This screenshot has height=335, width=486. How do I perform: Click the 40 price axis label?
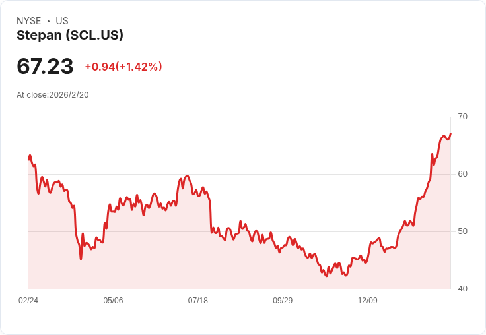462,289
